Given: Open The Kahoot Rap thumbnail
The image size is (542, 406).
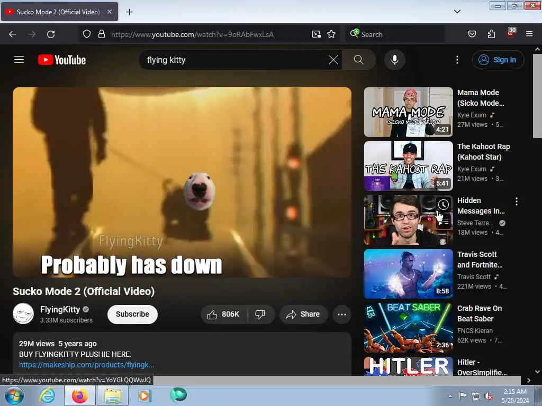Looking at the screenshot, I should tap(408, 165).
